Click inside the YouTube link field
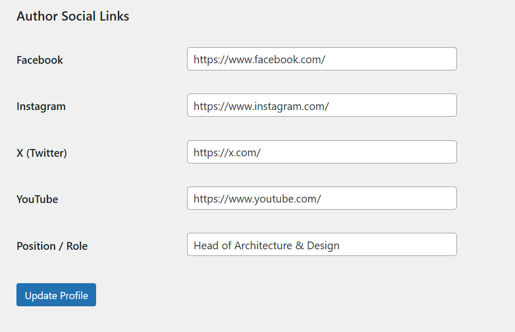 click(321, 198)
